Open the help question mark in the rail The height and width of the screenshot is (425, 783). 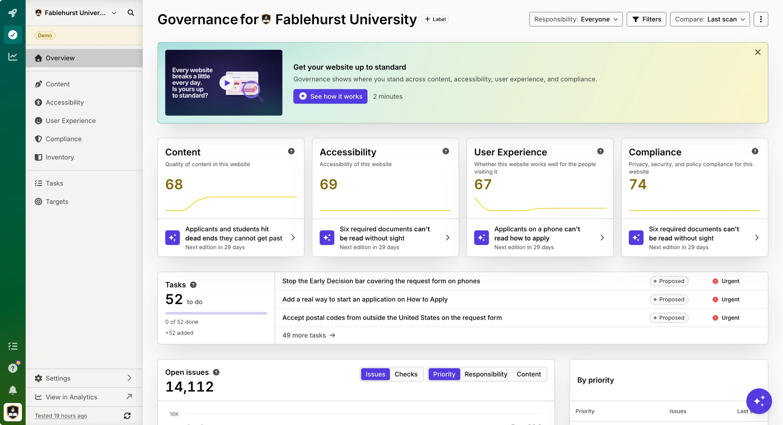pyautogui.click(x=13, y=368)
